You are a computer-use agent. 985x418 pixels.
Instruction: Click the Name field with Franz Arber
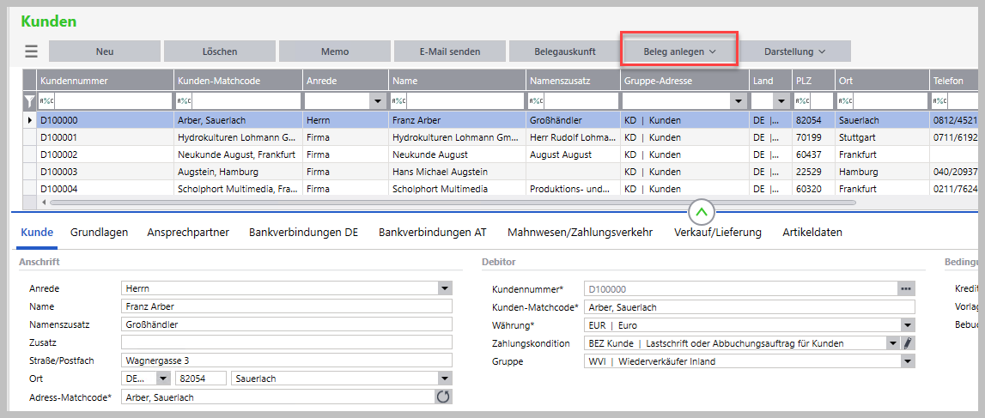[287, 307]
